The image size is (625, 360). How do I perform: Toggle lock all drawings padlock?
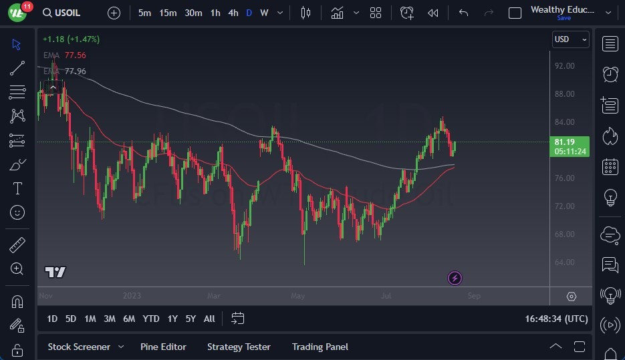(17, 349)
